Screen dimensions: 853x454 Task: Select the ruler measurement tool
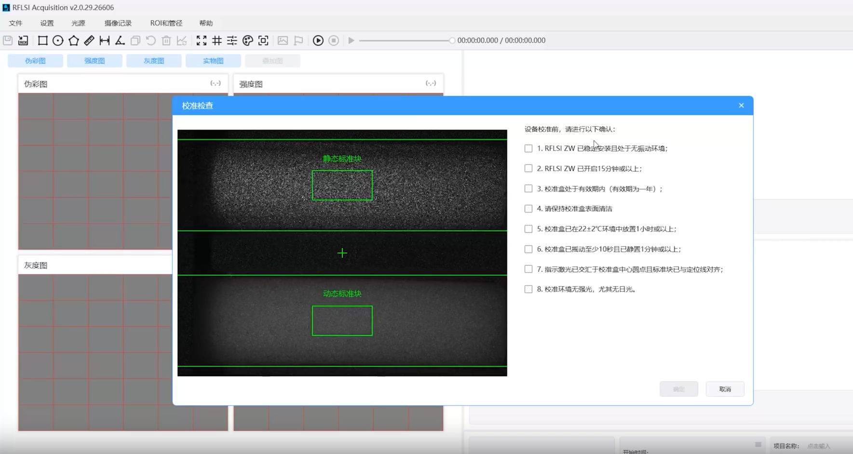tap(89, 40)
